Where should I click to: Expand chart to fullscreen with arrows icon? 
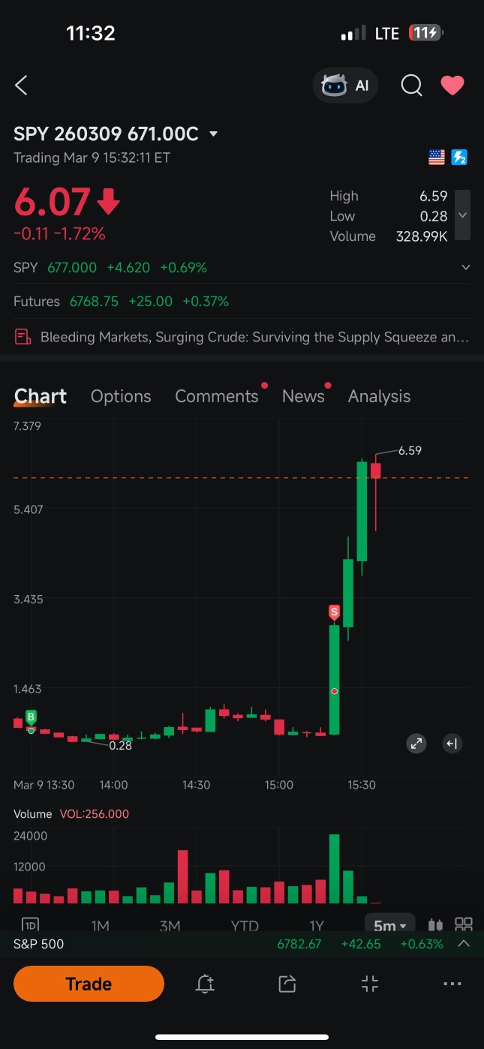[416, 744]
